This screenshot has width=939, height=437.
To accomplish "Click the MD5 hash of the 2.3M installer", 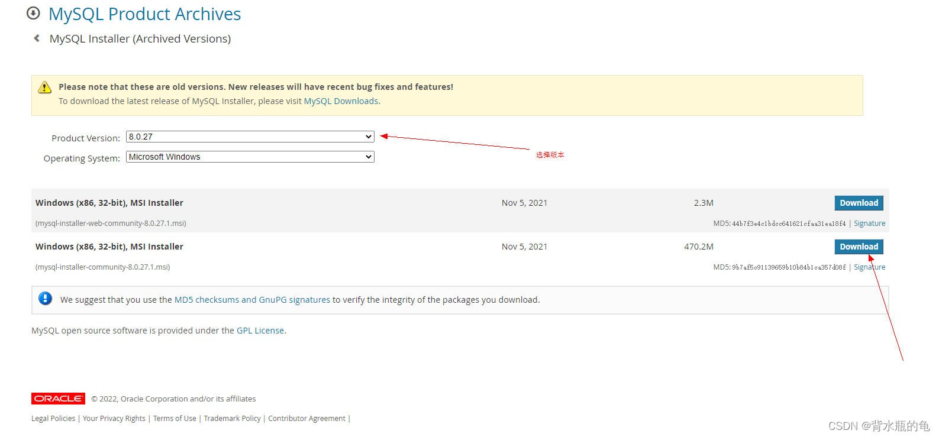I will click(x=789, y=224).
